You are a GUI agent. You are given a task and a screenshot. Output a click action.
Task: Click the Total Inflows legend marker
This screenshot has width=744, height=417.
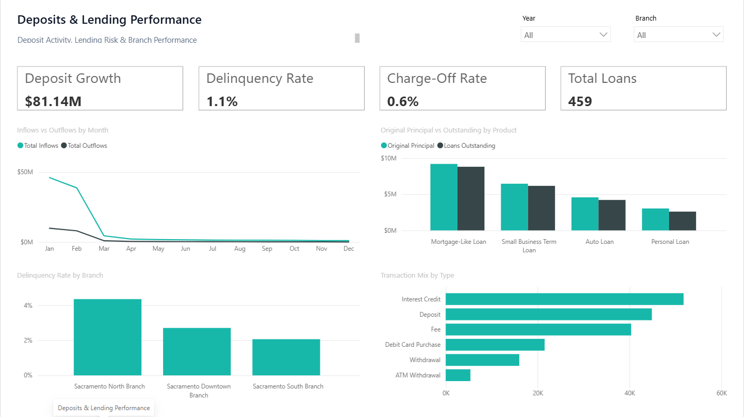(x=21, y=146)
